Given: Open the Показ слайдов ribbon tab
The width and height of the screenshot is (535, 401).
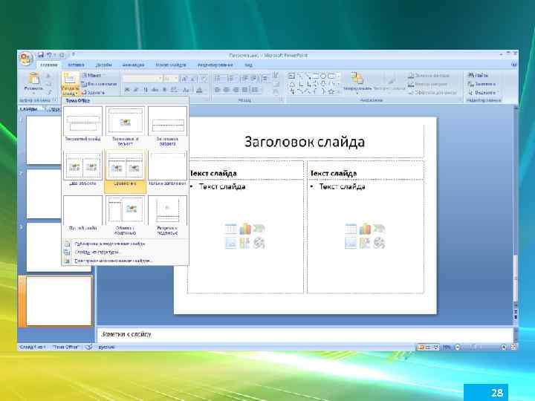Looking at the screenshot, I should 171,65.
